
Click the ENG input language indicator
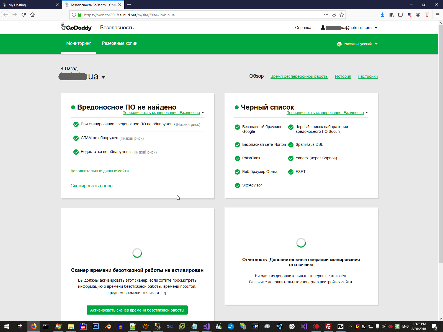pyautogui.click(x=405, y=326)
